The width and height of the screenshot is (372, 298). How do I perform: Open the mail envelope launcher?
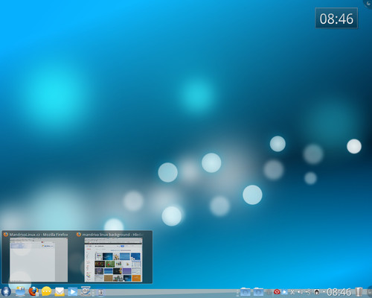click(x=60, y=292)
